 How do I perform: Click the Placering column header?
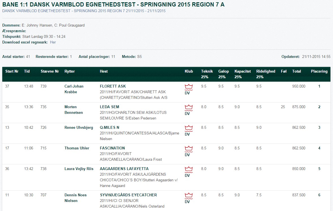click(319, 71)
